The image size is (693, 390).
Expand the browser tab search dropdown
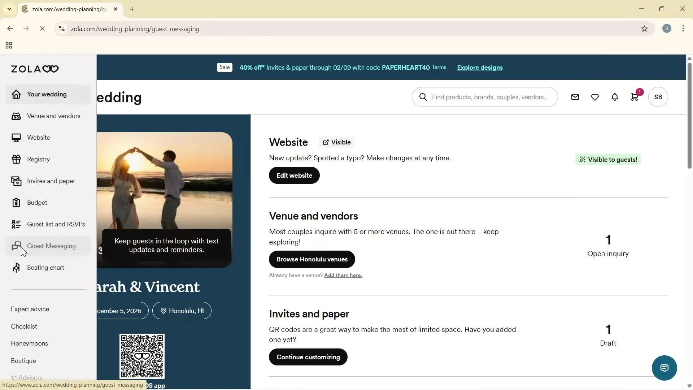click(x=9, y=9)
